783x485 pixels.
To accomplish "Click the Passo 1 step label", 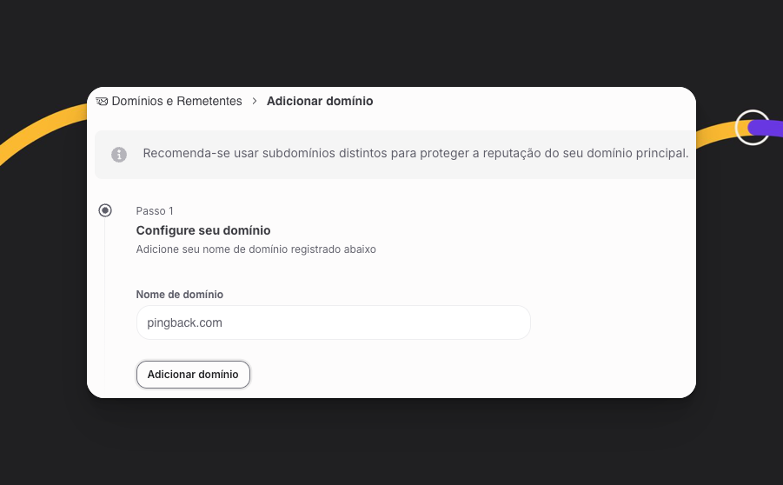I will (x=155, y=211).
